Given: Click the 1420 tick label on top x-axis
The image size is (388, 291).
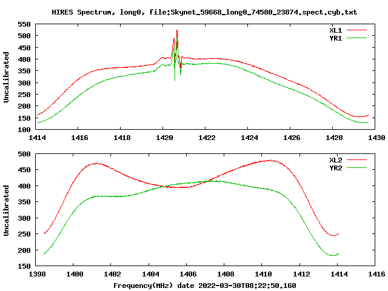Looking at the screenshot, I should (164, 138).
